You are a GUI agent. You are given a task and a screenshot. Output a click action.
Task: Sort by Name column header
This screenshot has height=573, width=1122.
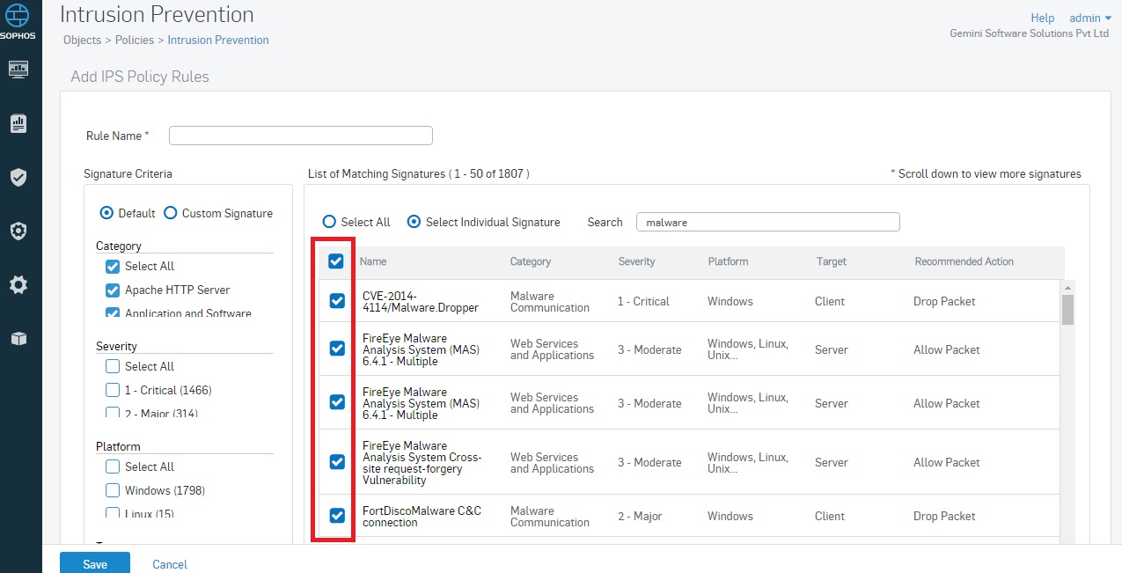pos(373,261)
